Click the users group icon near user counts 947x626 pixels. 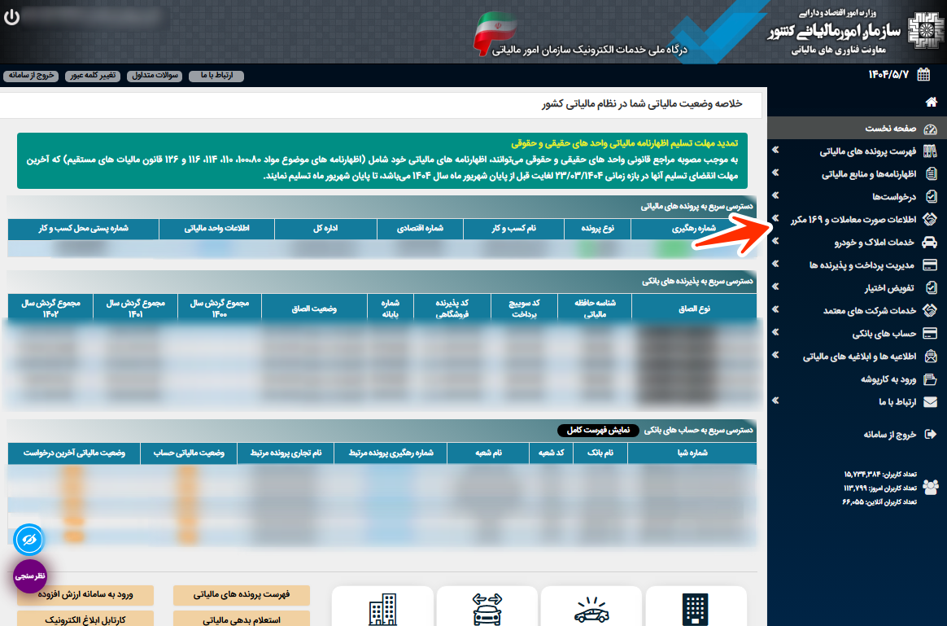(x=931, y=487)
